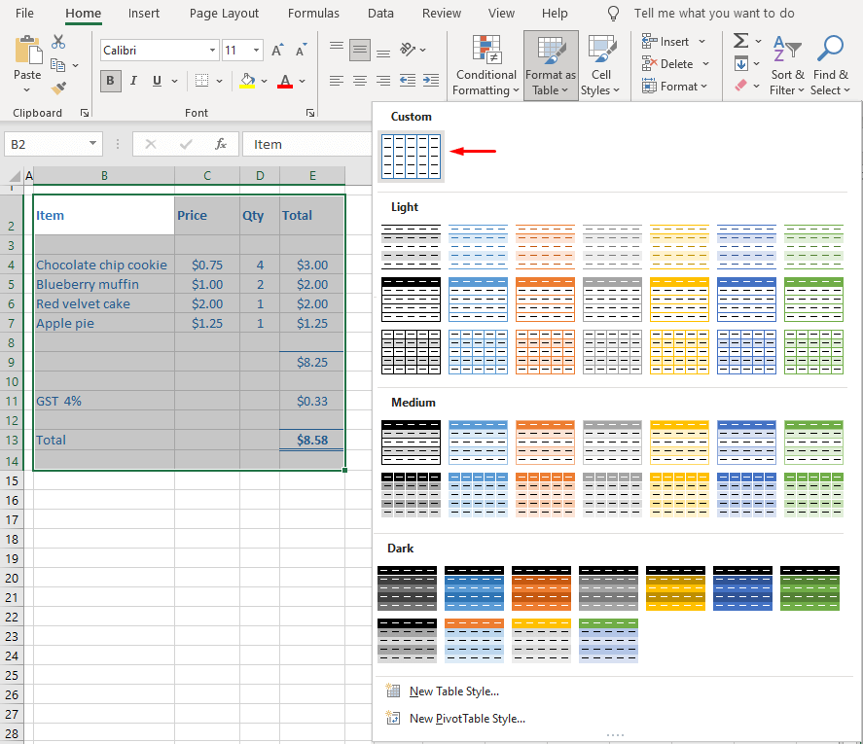Toggle bold formatting in the Font group
The height and width of the screenshot is (744, 863).
click(110, 81)
